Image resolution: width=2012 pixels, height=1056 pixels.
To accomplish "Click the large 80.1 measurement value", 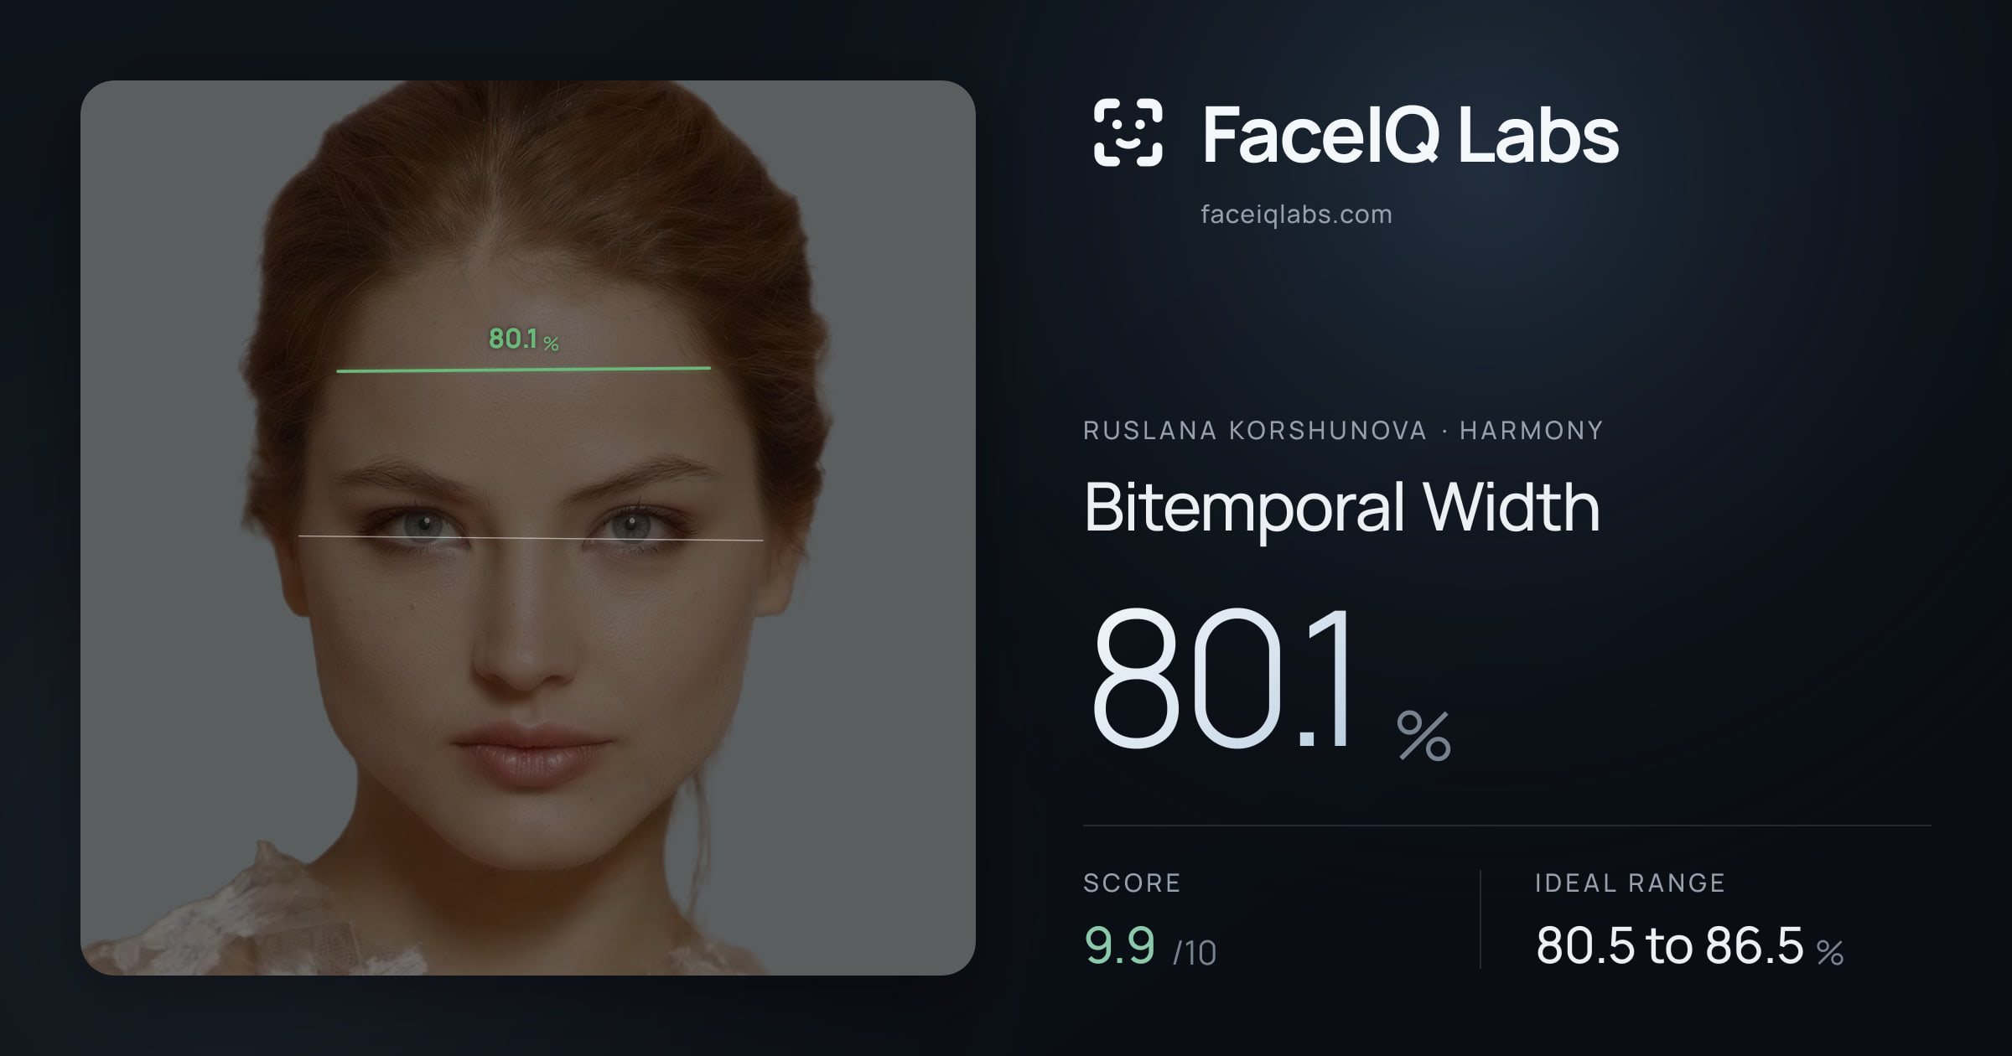I will pos(1222,677).
